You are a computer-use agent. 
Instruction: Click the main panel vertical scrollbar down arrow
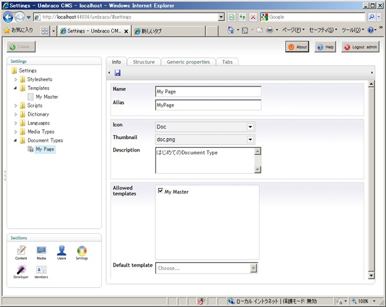point(371,275)
